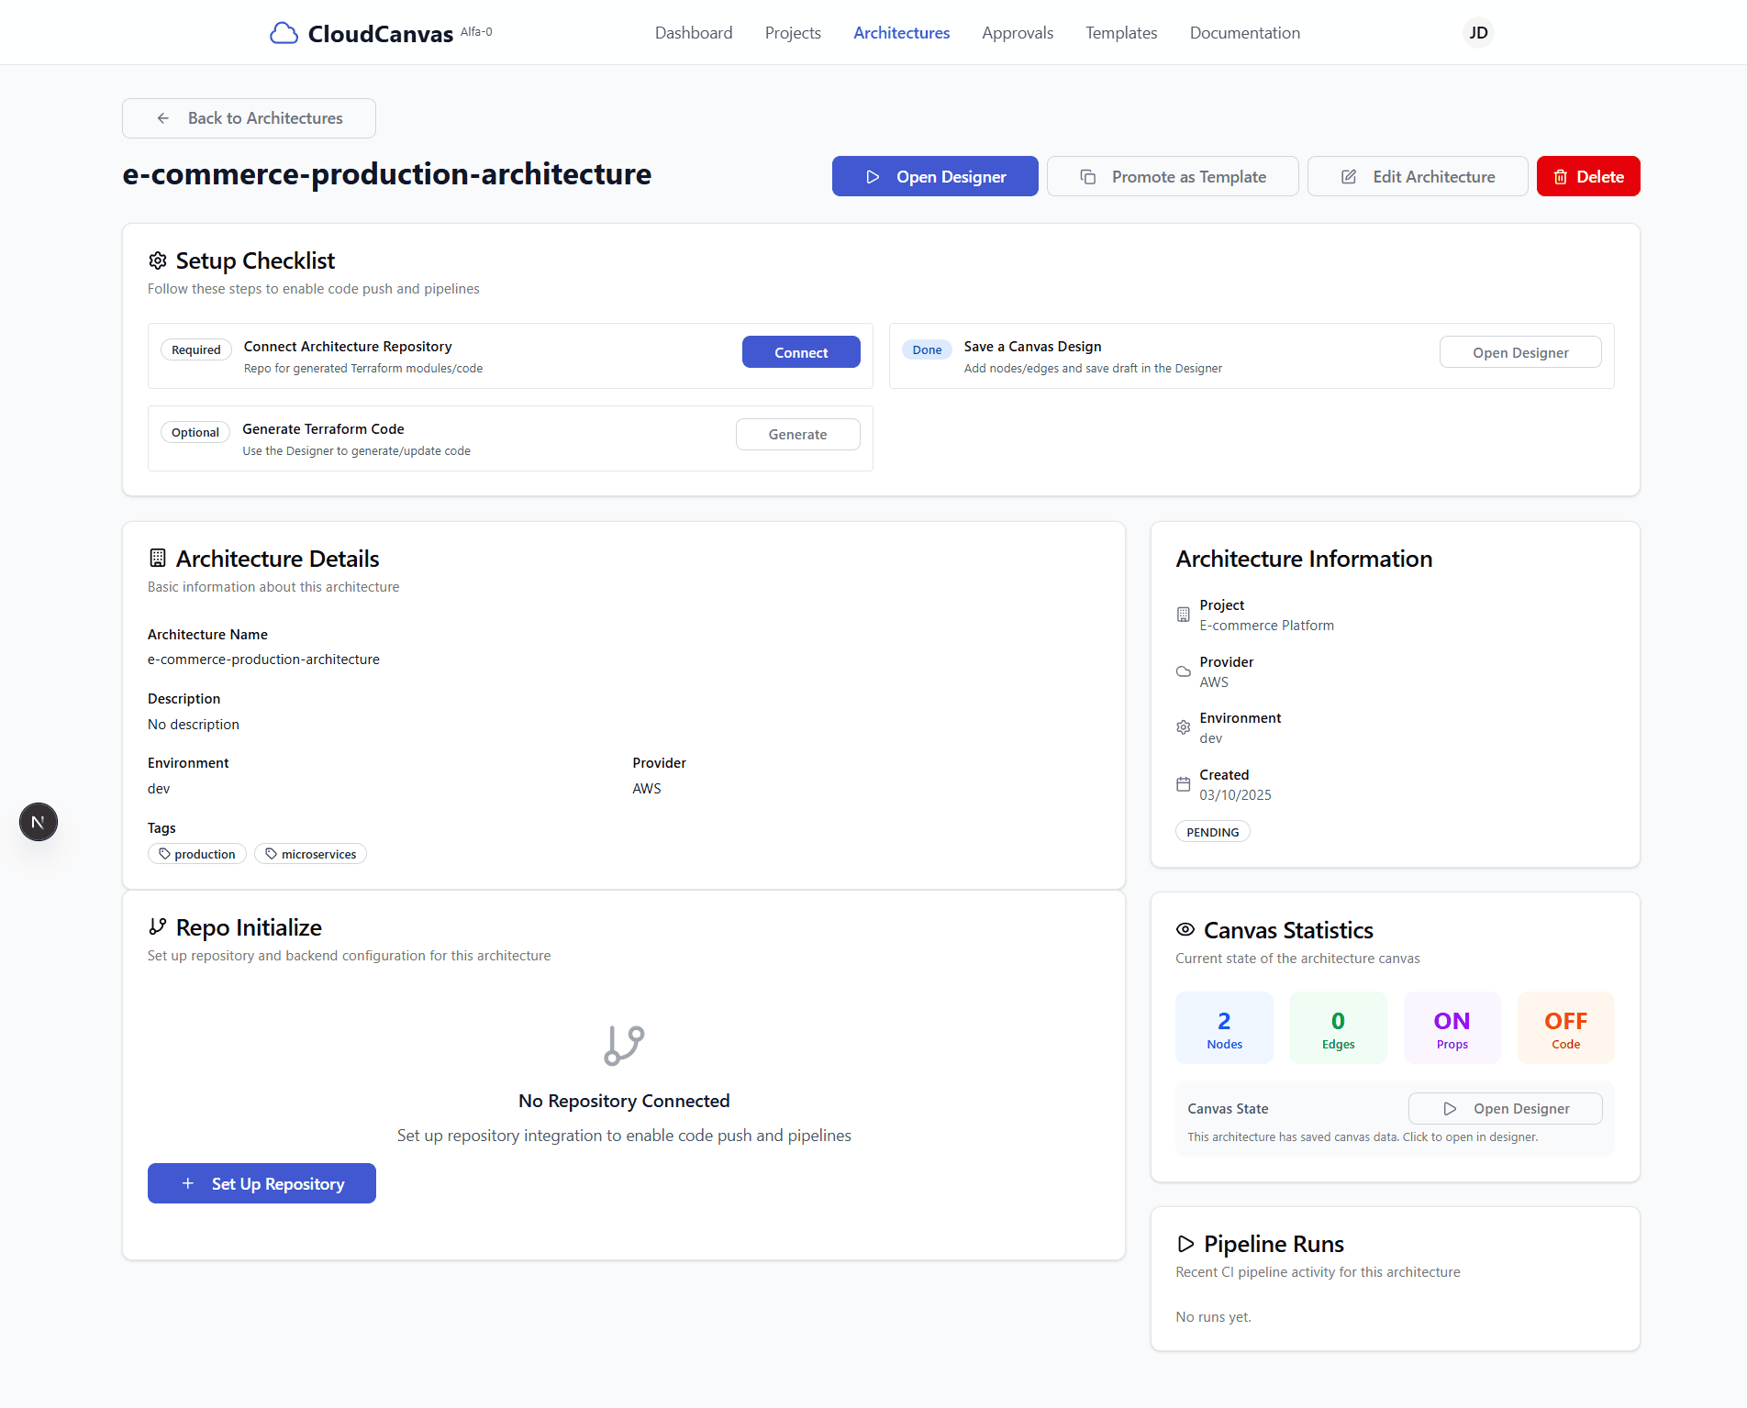Click the Code OFF statistic tile
Viewport: 1747px width, 1408px height.
pos(1565,1028)
